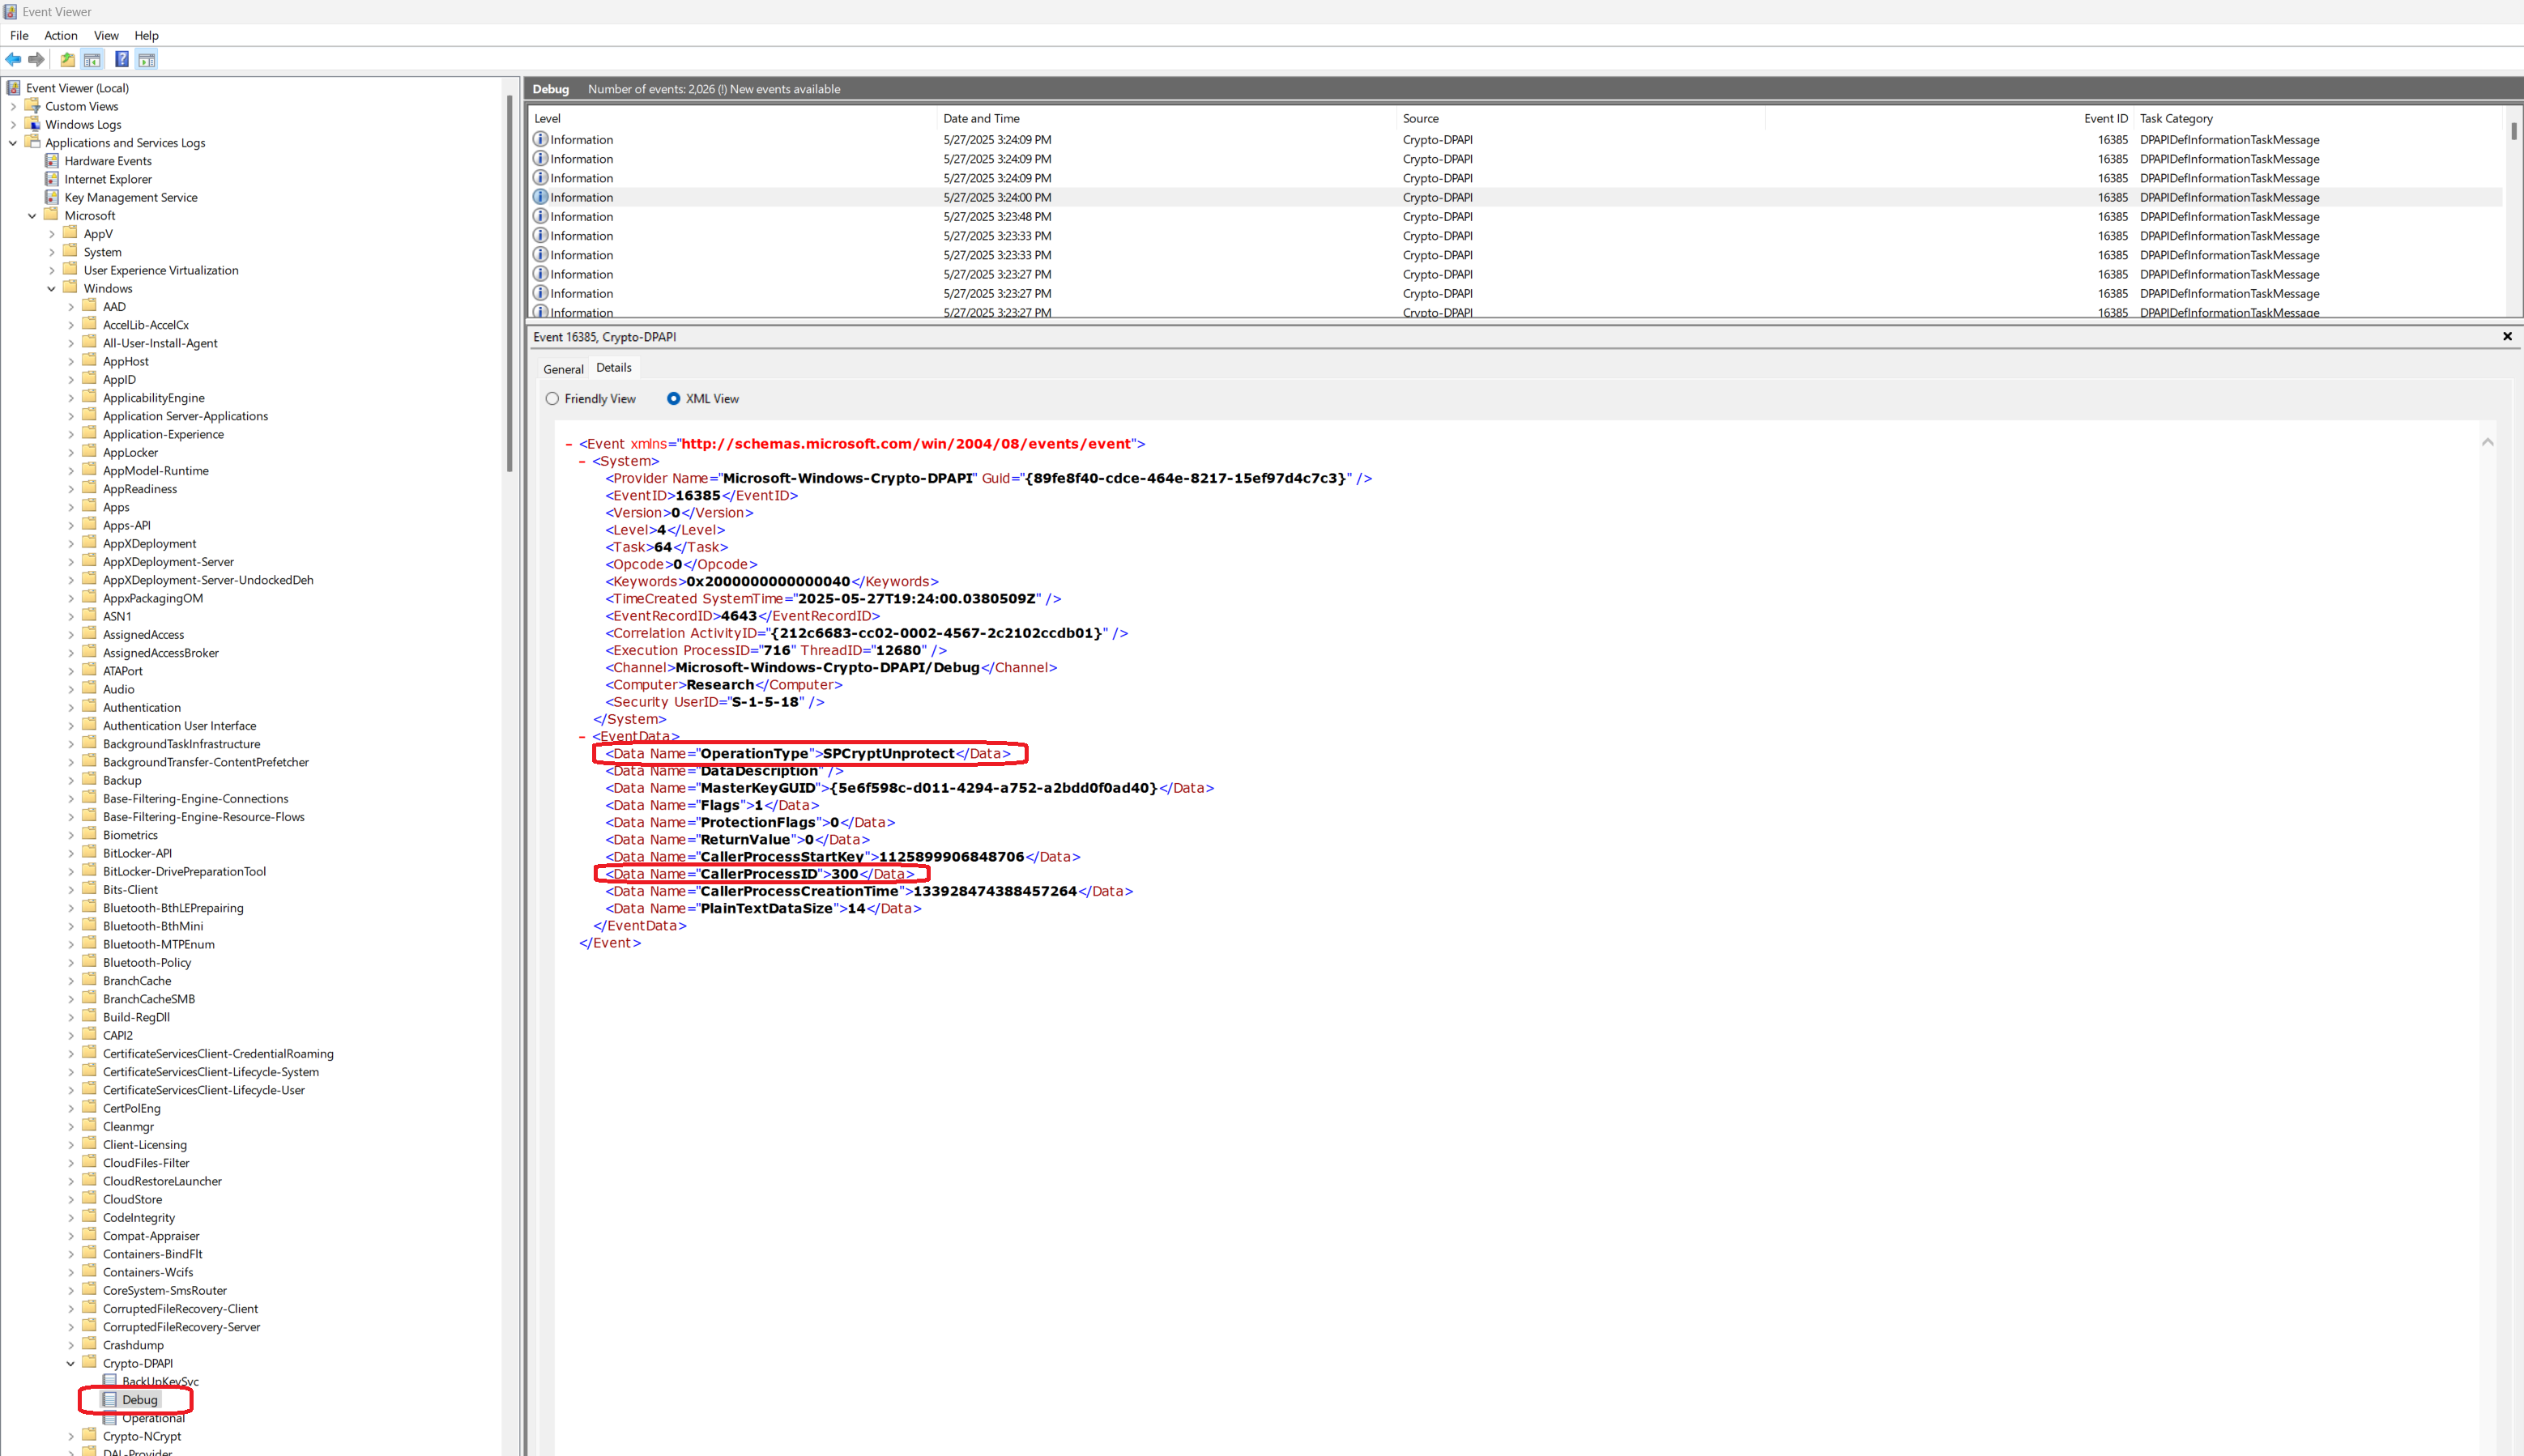Screen dimensions: 2524x1456
Task: Collapse the EventData XML node
Action: coord(582,737)
